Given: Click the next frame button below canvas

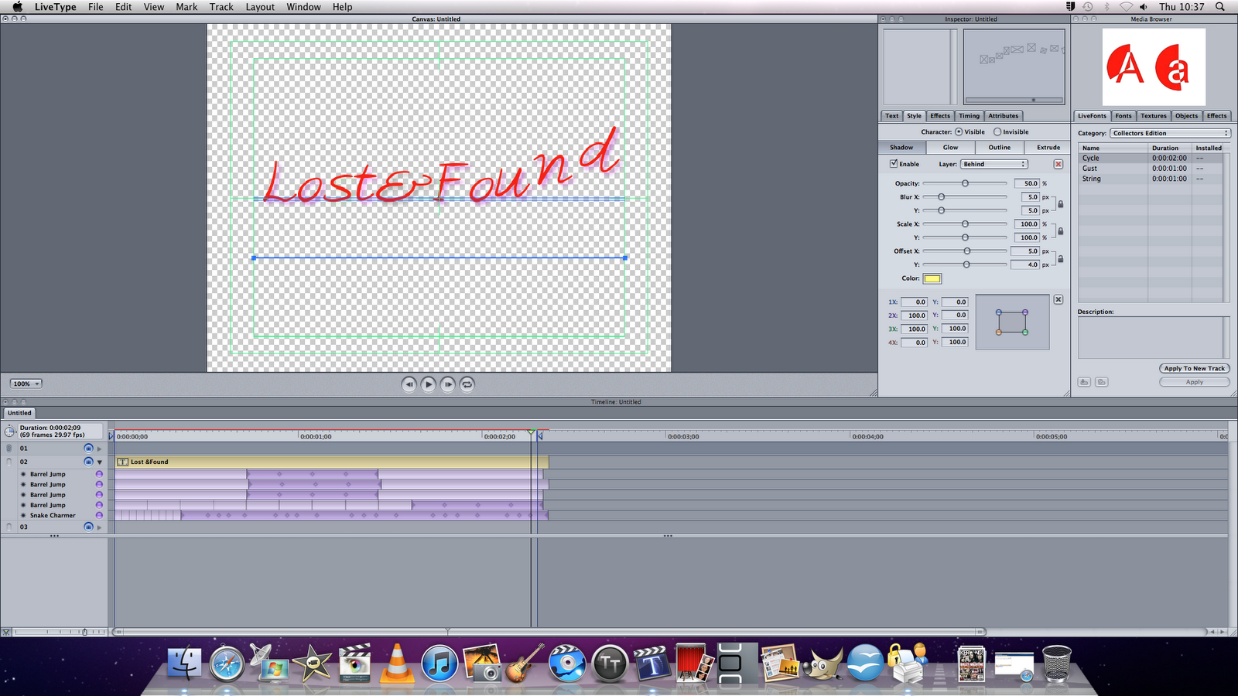Looking at the screenshot, I should pos(448,384).
